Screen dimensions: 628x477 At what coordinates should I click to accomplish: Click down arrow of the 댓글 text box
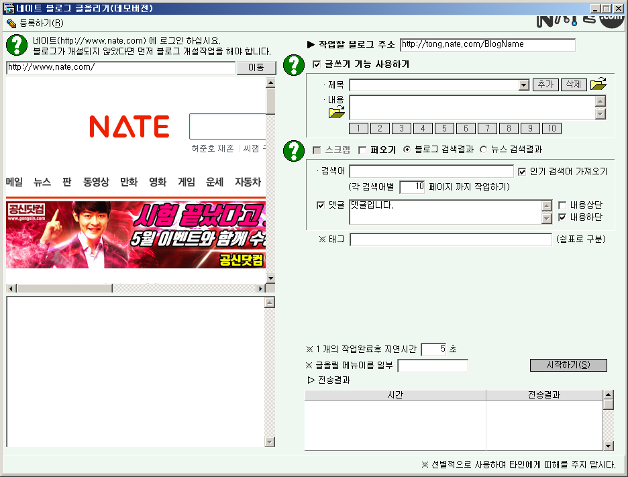tap(547, 219)
